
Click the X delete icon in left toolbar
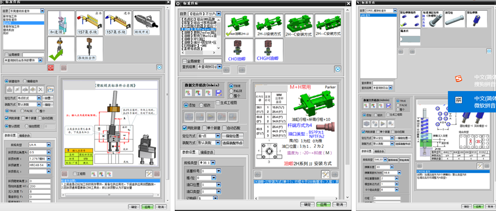(41, 89)
